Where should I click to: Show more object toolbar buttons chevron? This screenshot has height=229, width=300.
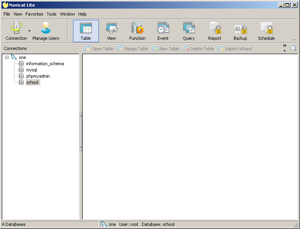coord(284,46)
